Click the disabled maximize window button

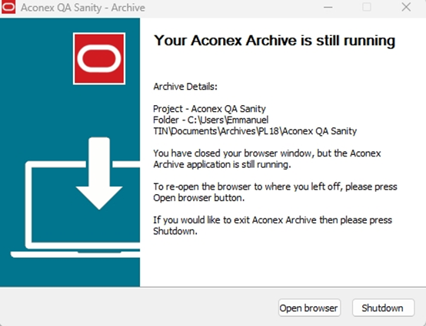point(367,7)
